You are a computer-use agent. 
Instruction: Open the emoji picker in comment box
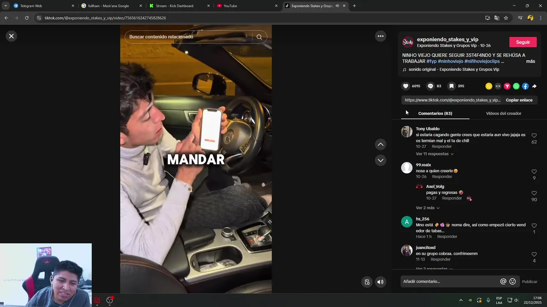click(x=512, y=281)
